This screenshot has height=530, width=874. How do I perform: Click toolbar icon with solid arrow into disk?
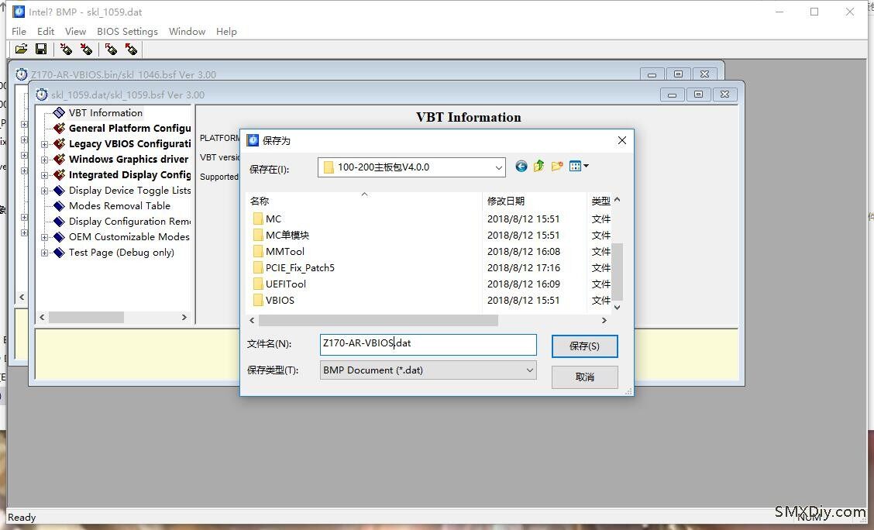coord(86,49)
